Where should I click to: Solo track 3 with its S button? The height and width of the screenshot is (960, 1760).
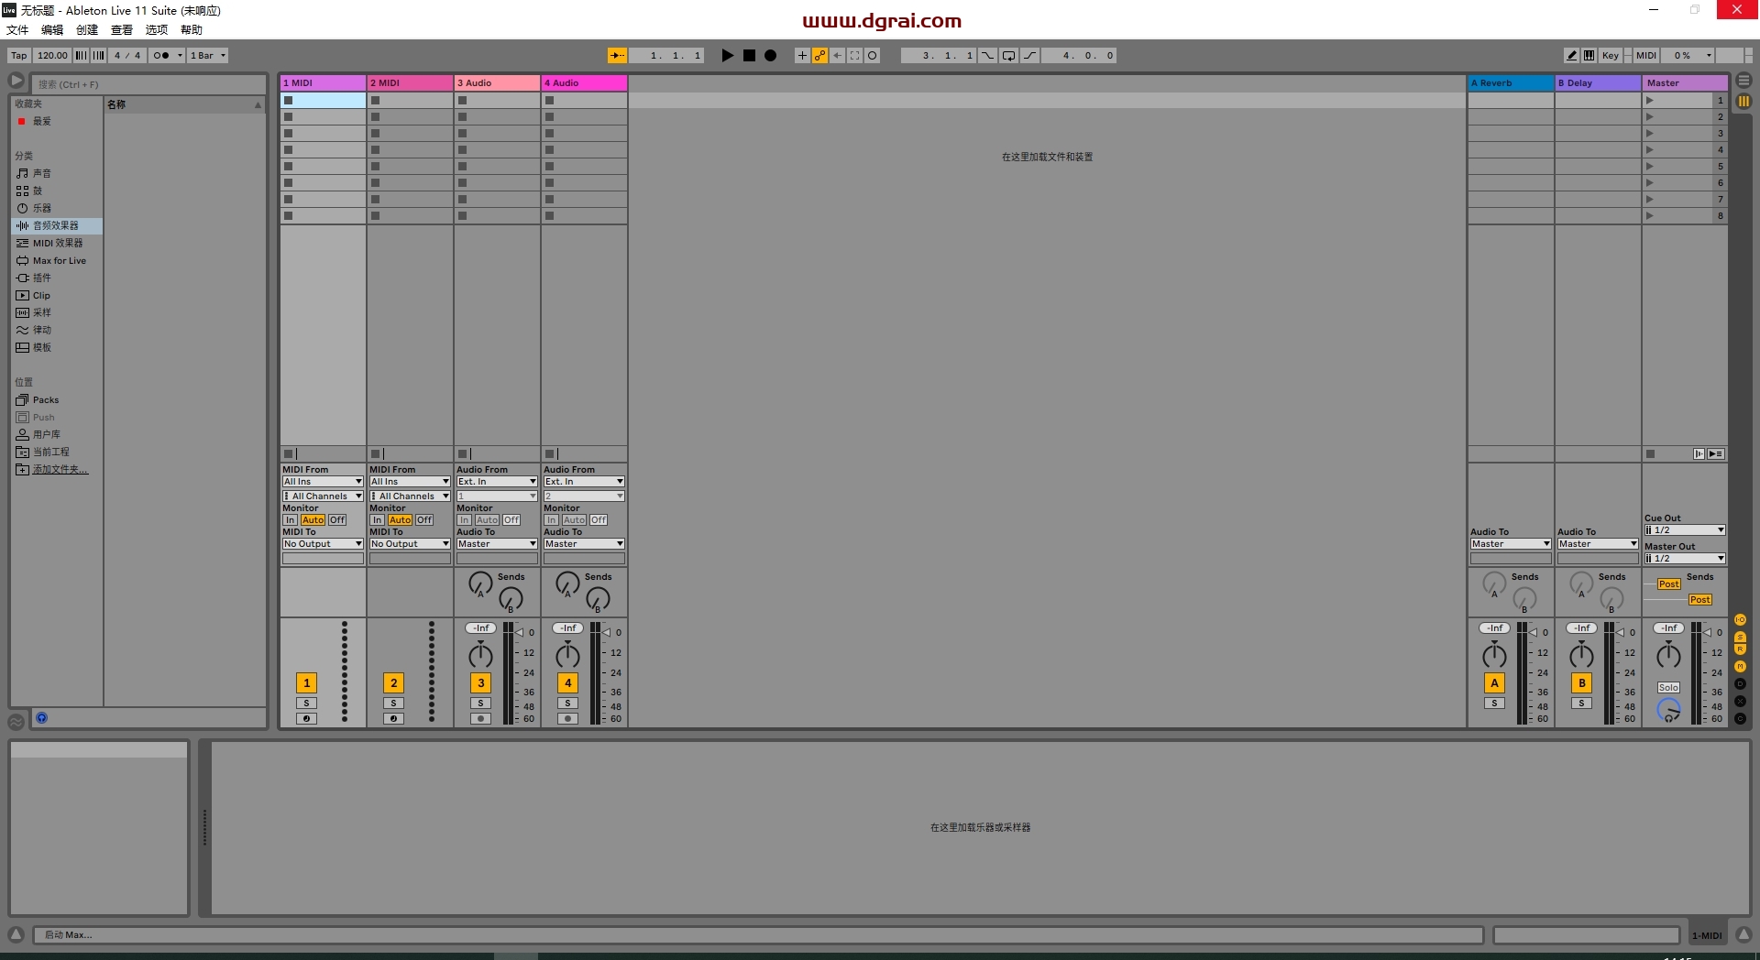(x=480, y=703)
